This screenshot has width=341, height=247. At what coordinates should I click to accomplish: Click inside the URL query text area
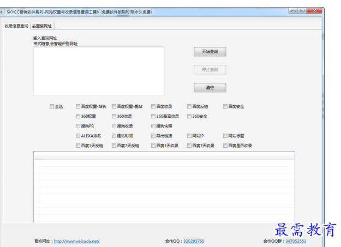[99, 71]
